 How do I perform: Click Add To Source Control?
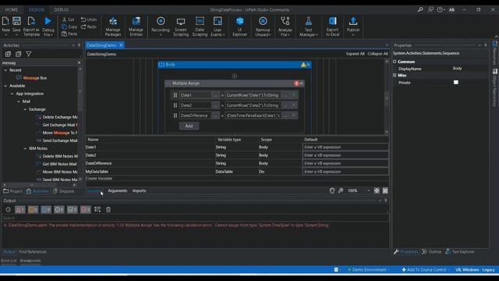coord(424,269)
